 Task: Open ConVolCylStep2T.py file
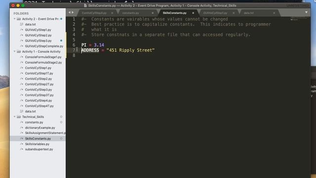click(39, 84)
